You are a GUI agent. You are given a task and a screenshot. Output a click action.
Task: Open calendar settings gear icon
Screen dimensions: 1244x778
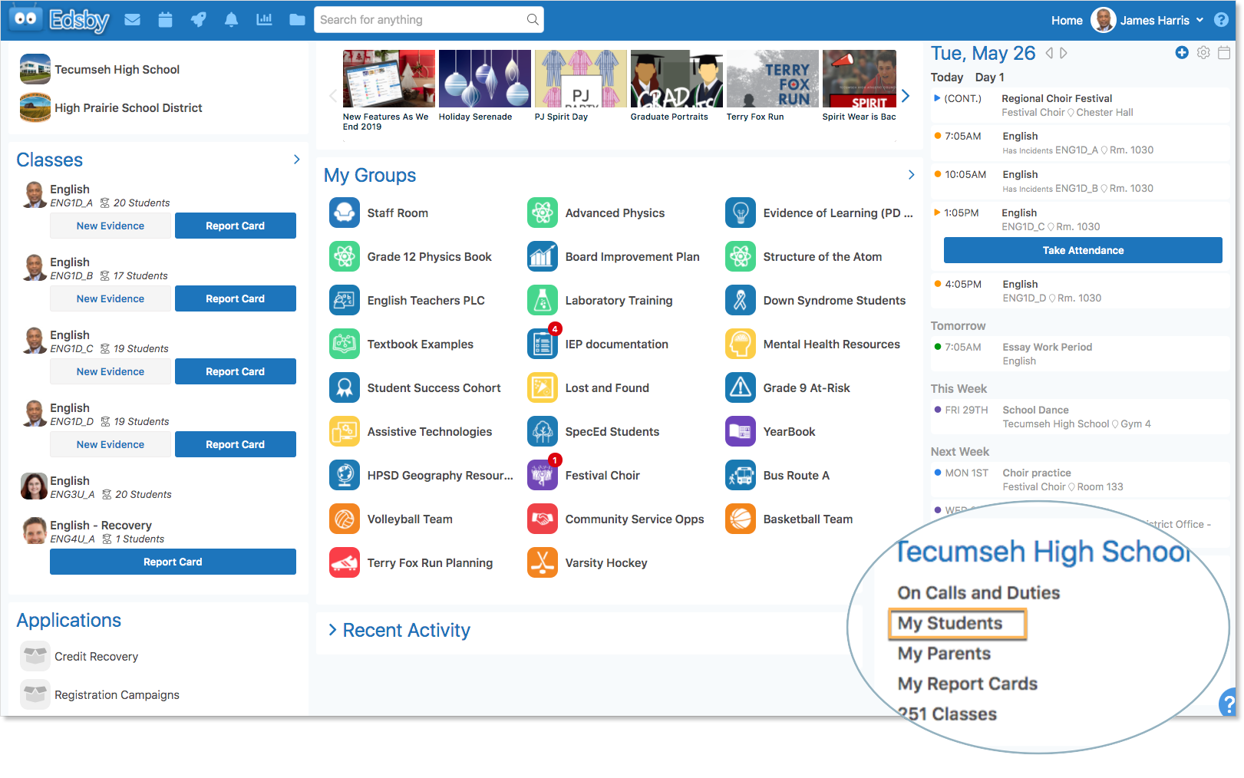(x=1203, y=52)
